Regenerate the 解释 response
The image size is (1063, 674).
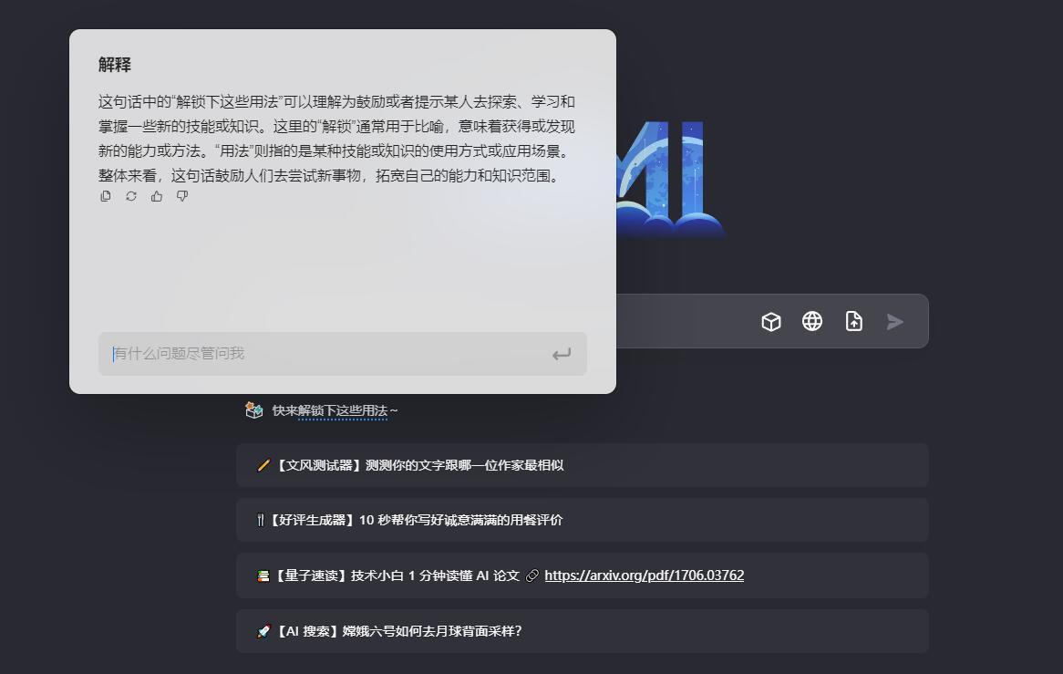130,196
